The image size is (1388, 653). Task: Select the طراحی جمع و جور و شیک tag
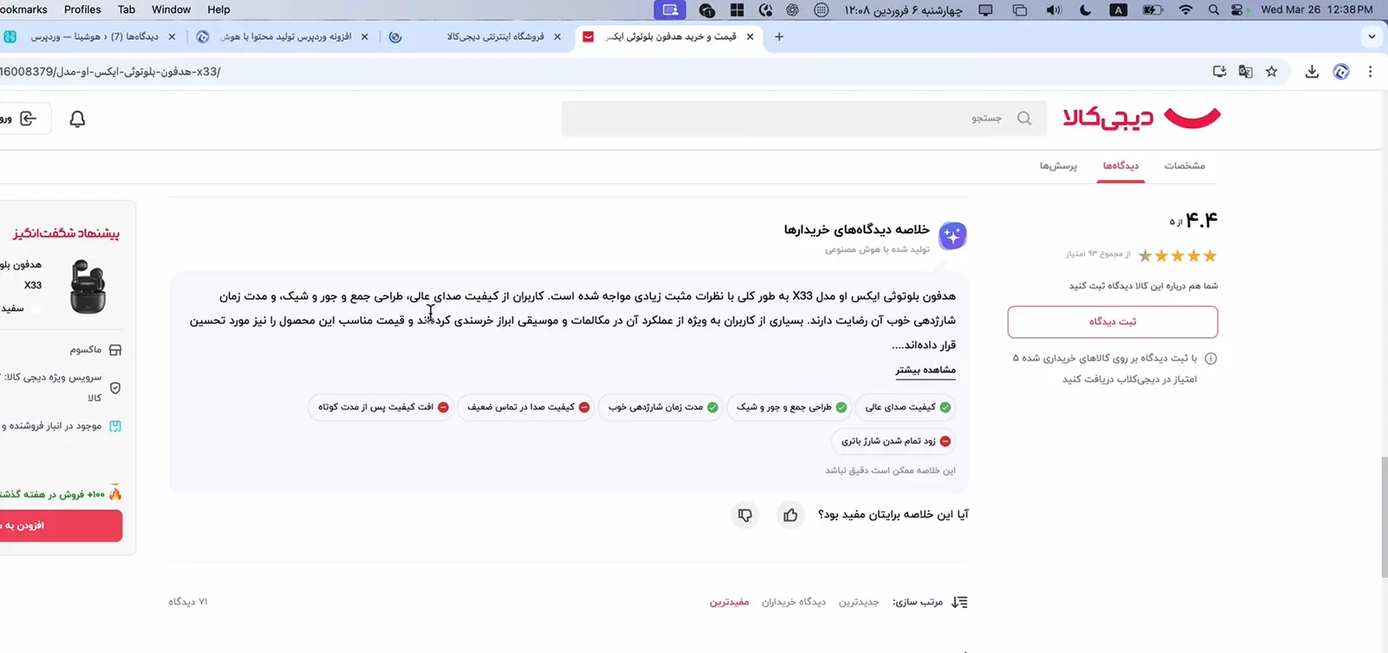(790, 407)
